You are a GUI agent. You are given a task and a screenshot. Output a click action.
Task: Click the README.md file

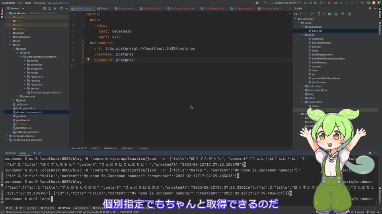[x=23, y=128]
